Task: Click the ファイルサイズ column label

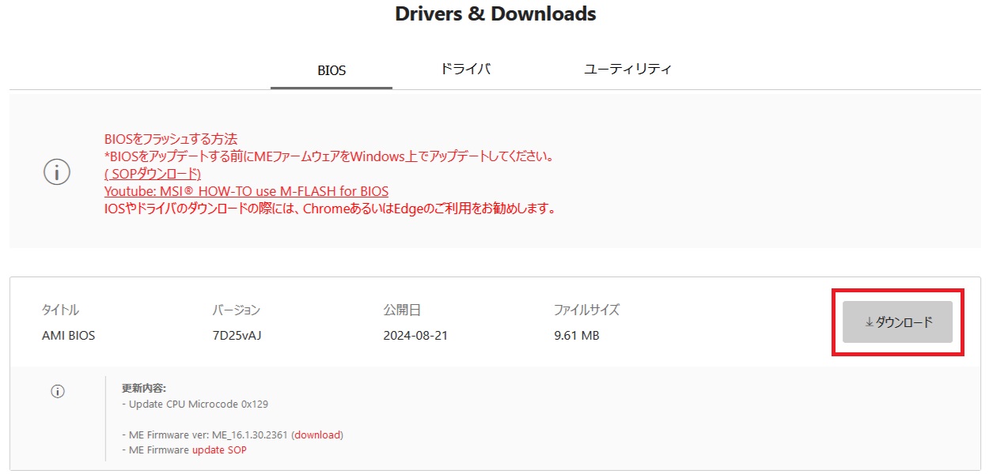Action: pyautogui.click(x=586, y=310)
